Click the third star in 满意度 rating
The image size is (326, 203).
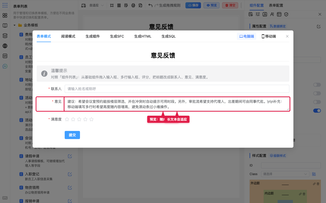[79, 119]
